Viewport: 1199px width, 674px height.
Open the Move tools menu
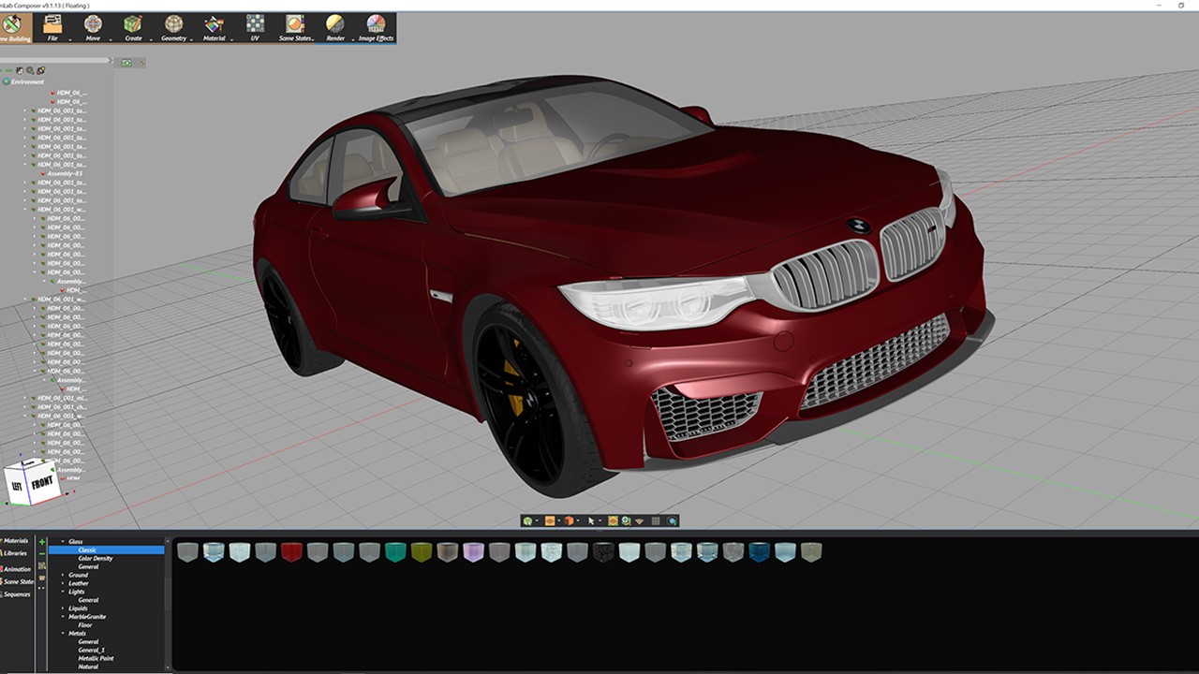coord(93,24)
